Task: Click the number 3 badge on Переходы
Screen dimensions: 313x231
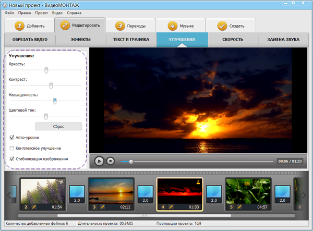Action: [120, 26]
